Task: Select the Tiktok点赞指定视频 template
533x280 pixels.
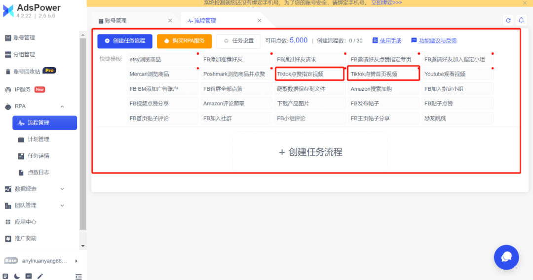Action: tap(309, 73)
